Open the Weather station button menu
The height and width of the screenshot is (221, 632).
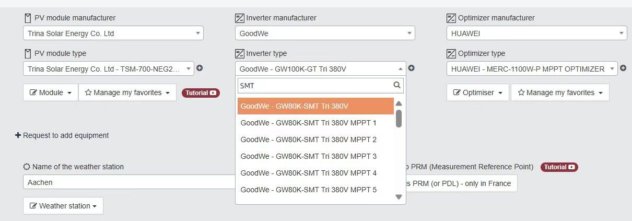pos(63,206)
